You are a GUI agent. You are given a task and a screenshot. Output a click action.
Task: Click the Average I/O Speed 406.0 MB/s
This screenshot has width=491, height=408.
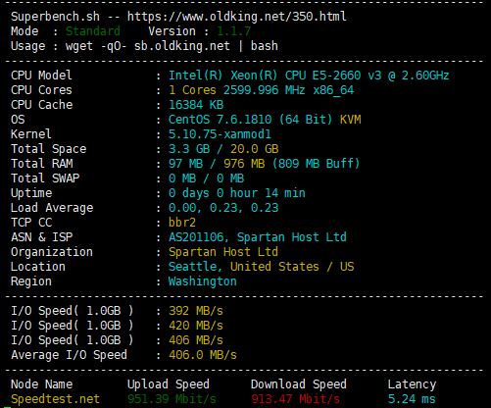[x=203, y=355]
